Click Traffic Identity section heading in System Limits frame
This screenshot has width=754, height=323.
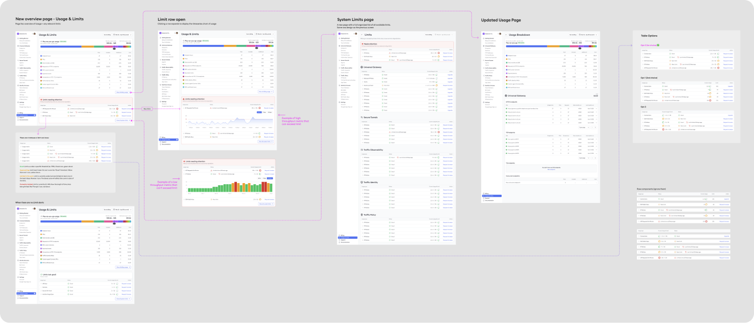[372, 182]
